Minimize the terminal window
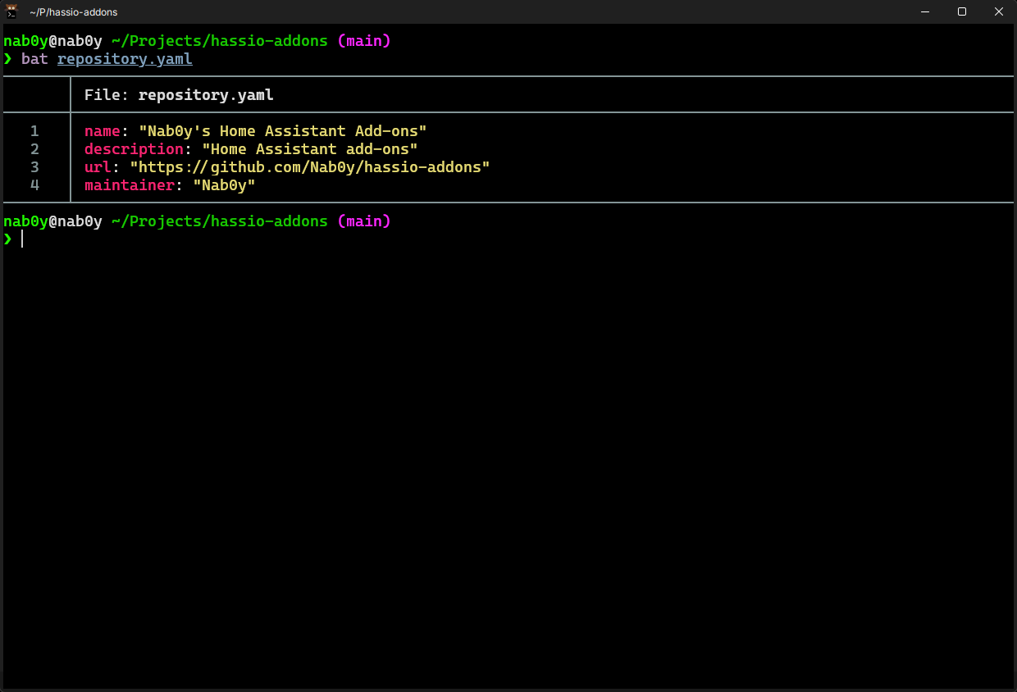Screen dimensions: 1017x692 pos(925,11)
